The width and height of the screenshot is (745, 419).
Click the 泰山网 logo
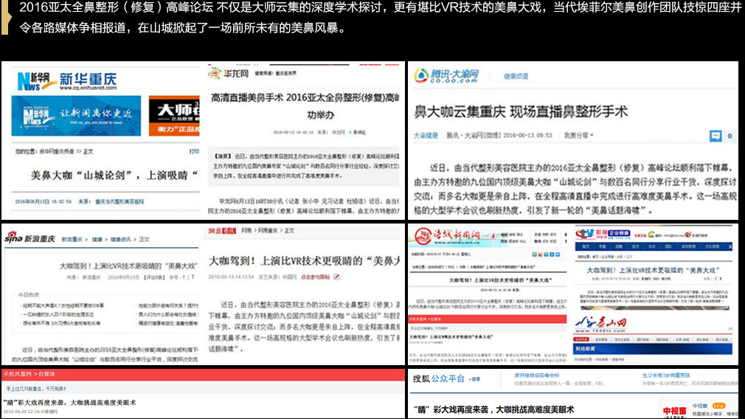click(600, 325)
